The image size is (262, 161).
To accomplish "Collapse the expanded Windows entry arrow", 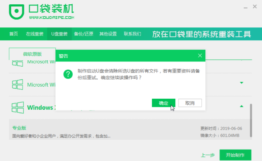I will [x=241, y=106].
